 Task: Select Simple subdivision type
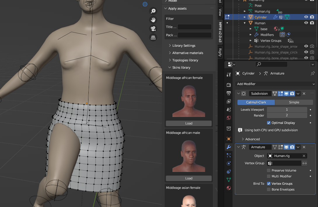pos(294,102)
